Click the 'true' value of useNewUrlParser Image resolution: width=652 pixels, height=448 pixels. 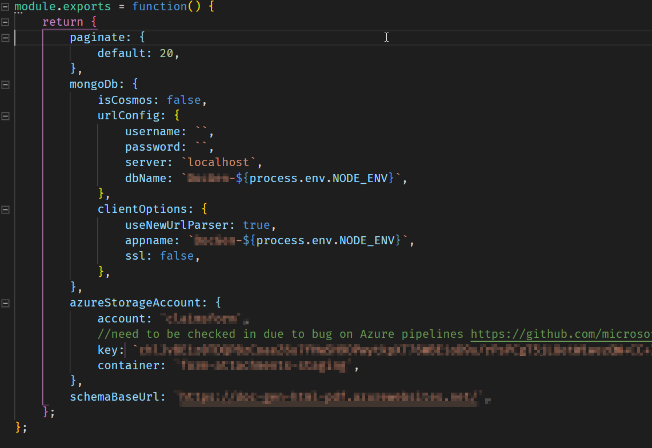point(256,225)
